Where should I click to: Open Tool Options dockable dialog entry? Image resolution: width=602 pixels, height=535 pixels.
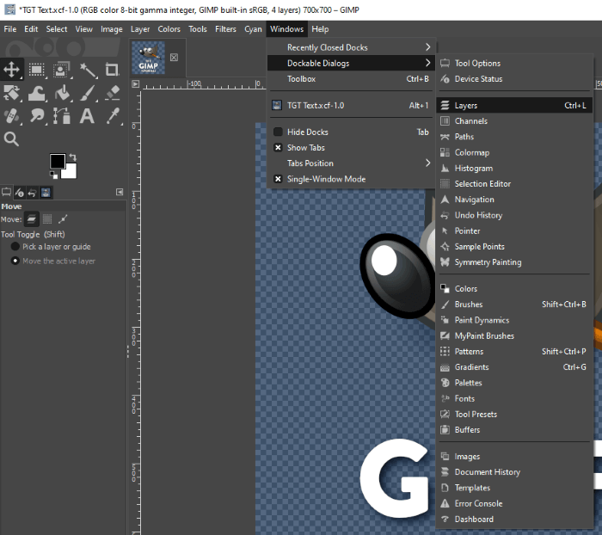click(x=514, y=63)
